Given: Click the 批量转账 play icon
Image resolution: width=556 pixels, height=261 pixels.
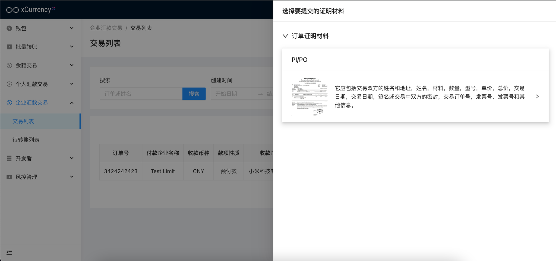Looking at the screenshot, I should pyautogui.click(x=9, y=47).
